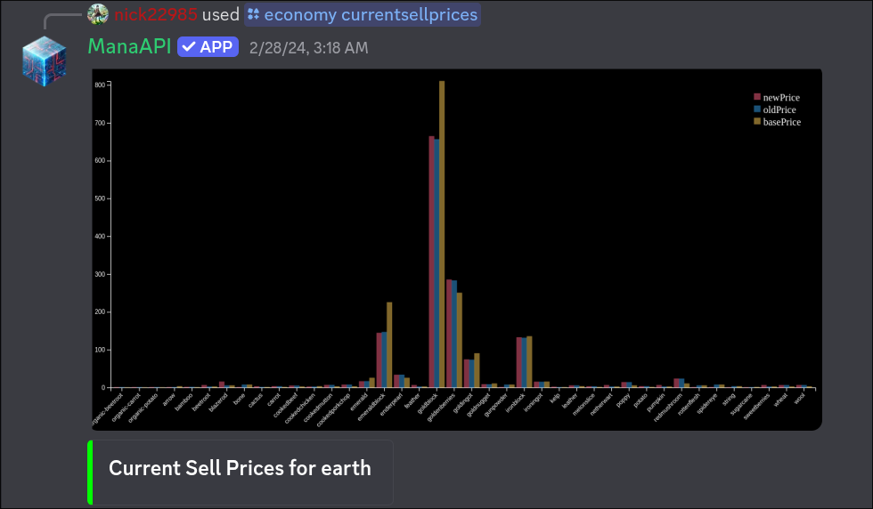Click the slash command icon before economy
Viewport: 873px width, 509px height.
pos(253,15)
